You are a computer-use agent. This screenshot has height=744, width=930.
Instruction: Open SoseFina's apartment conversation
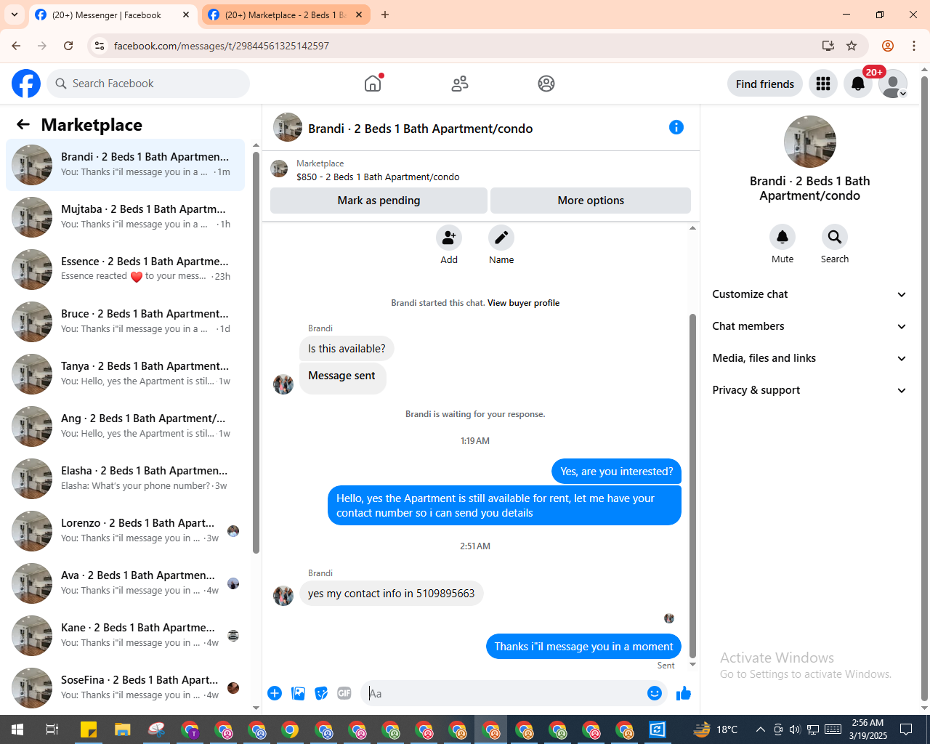126,688
